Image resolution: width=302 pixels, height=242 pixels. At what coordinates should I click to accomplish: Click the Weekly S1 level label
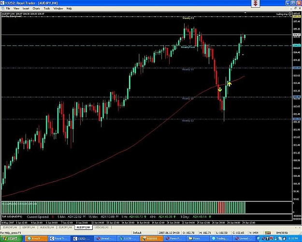[188, 70]
